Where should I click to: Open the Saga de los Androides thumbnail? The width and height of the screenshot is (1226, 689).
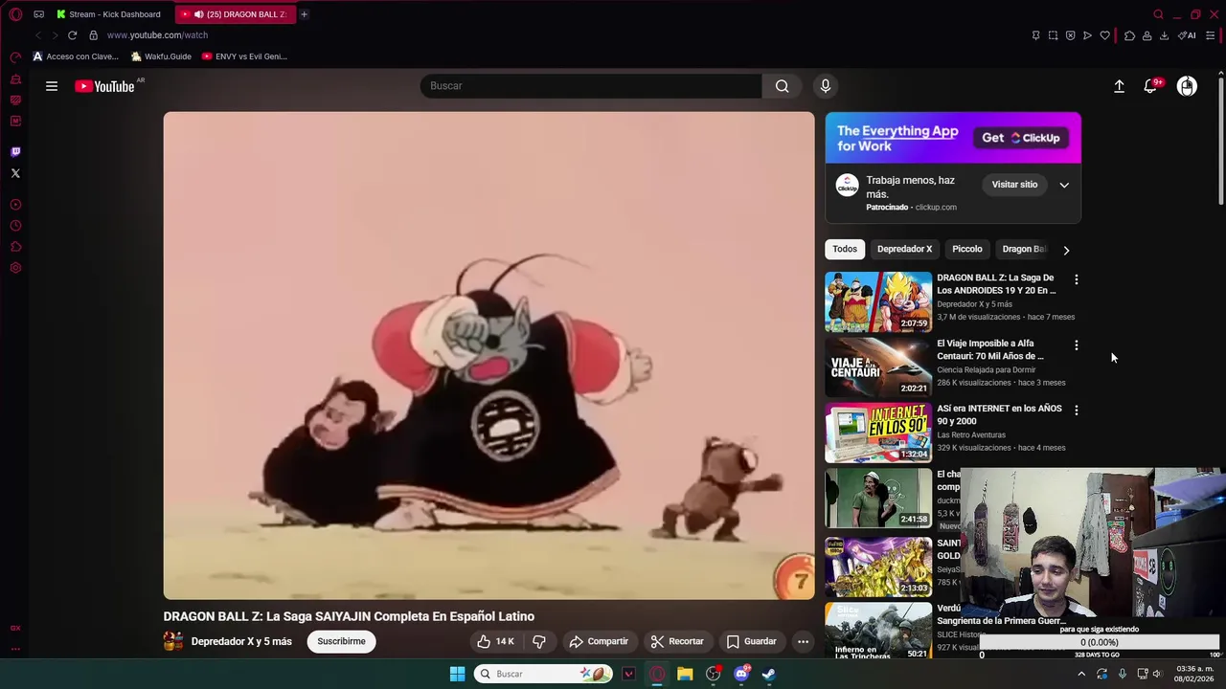878,301
